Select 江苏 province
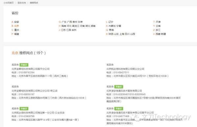 click(x=63, y=30)
